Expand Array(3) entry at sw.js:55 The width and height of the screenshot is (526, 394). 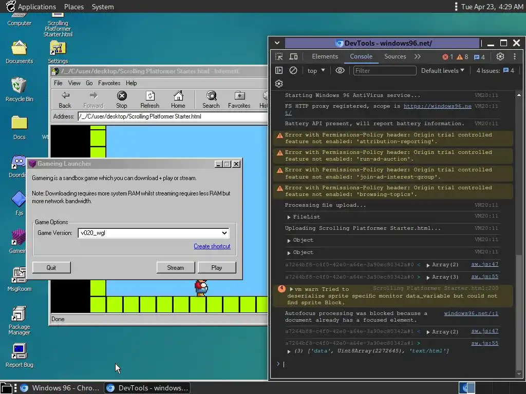click(428, 278)
